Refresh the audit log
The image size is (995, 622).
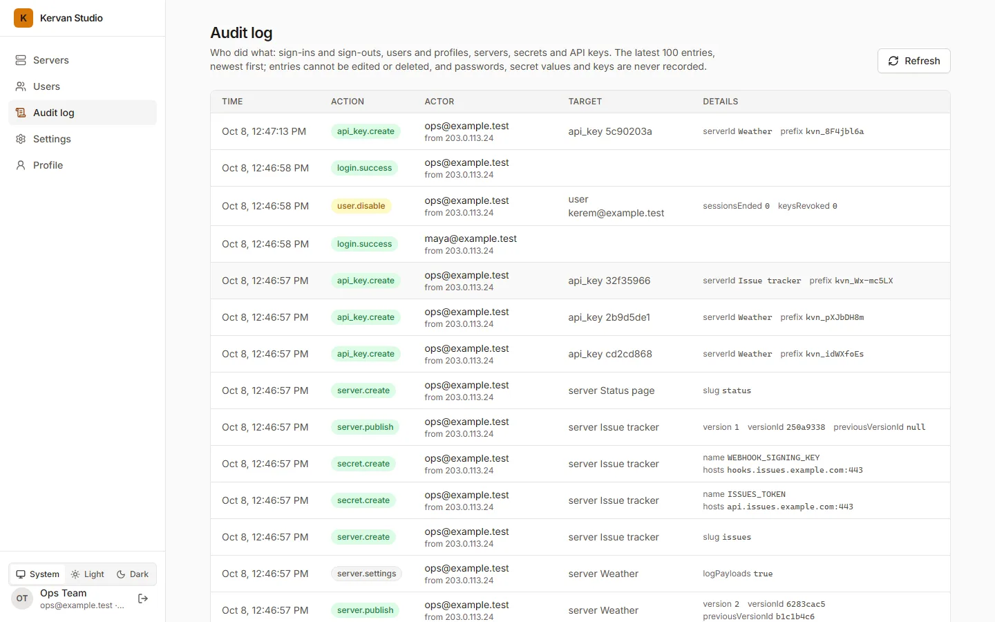(x=913, y=61)
